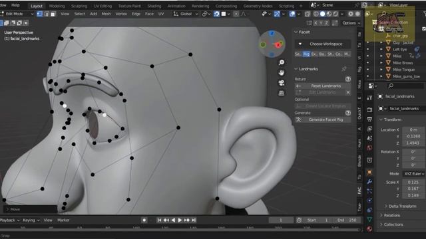The image size is (426, 239).
Task: Click the End frame 250 field
Action: [x=347, y=220]
